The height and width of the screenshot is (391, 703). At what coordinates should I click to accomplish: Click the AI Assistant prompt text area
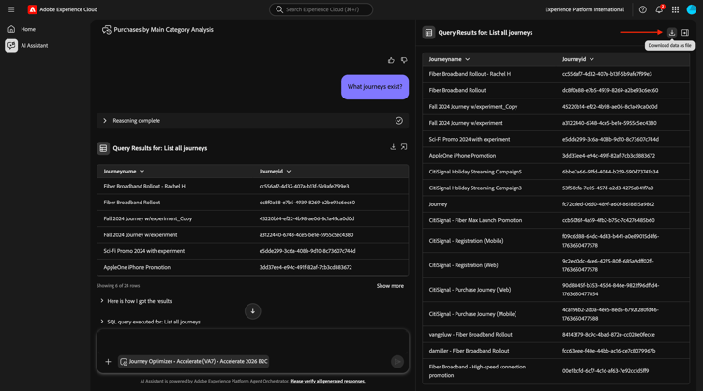coord(252,341)
